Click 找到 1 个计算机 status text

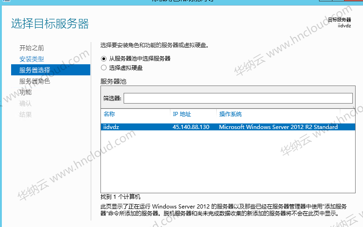[x=120, y=197]
